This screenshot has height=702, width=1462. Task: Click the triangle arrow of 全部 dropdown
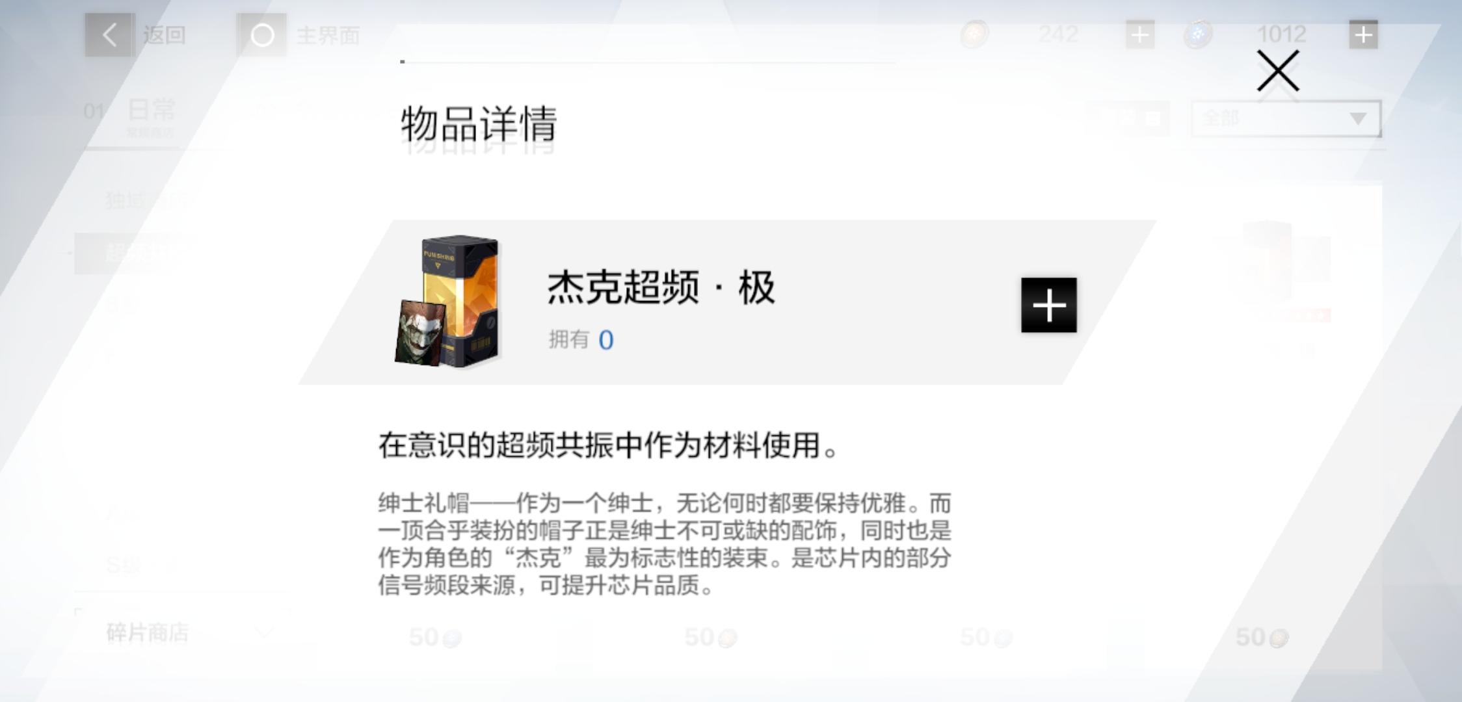pos(1357,118)
